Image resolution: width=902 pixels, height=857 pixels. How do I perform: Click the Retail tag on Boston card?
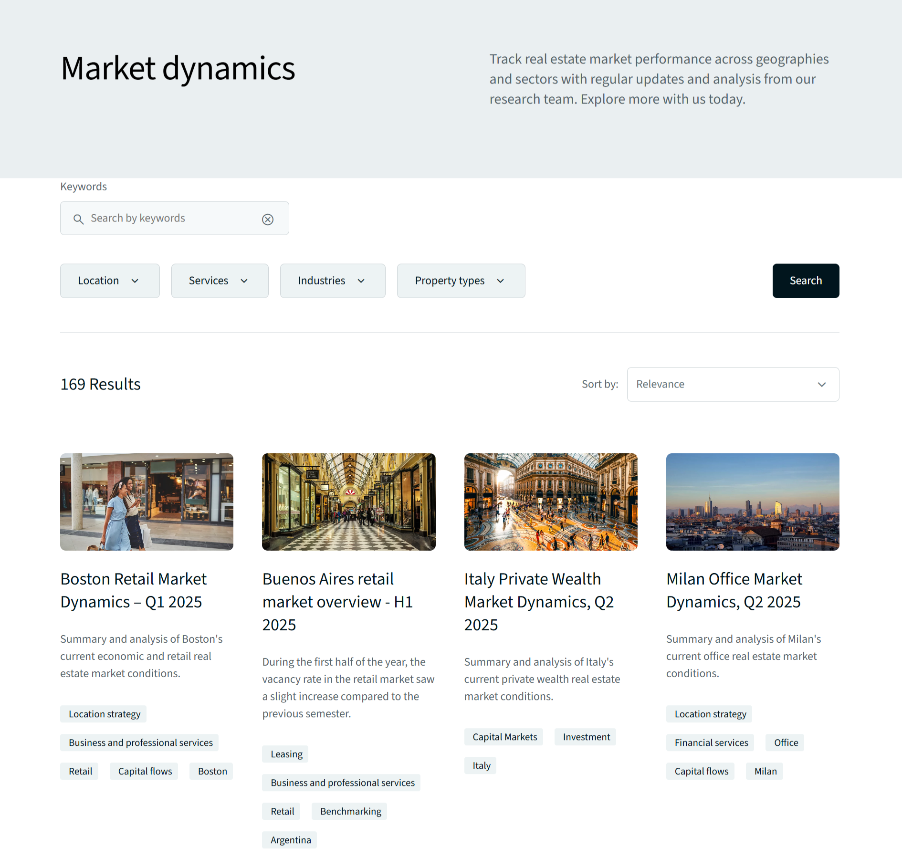[79, 771]
